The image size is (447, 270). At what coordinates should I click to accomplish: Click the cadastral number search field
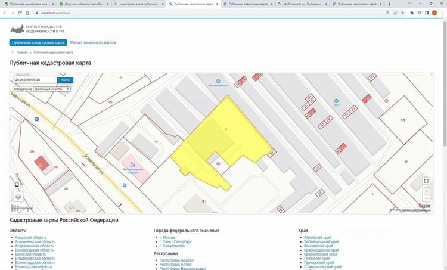[x=35, y=80]
